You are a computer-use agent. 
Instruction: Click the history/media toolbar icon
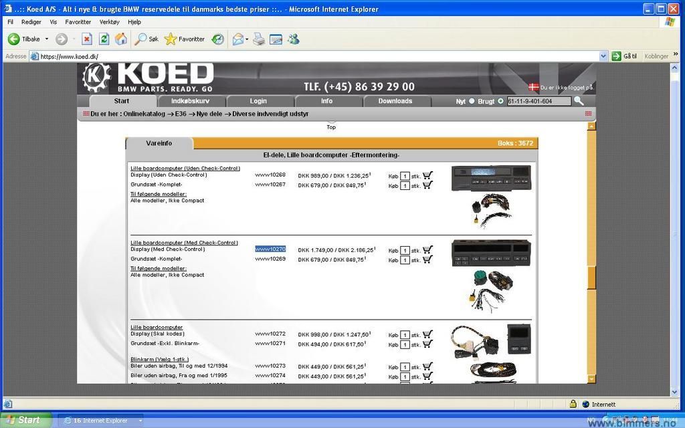217,39
